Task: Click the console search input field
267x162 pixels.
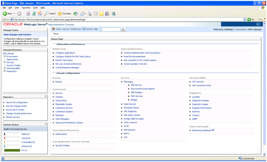Action: [x=111, y=29]
